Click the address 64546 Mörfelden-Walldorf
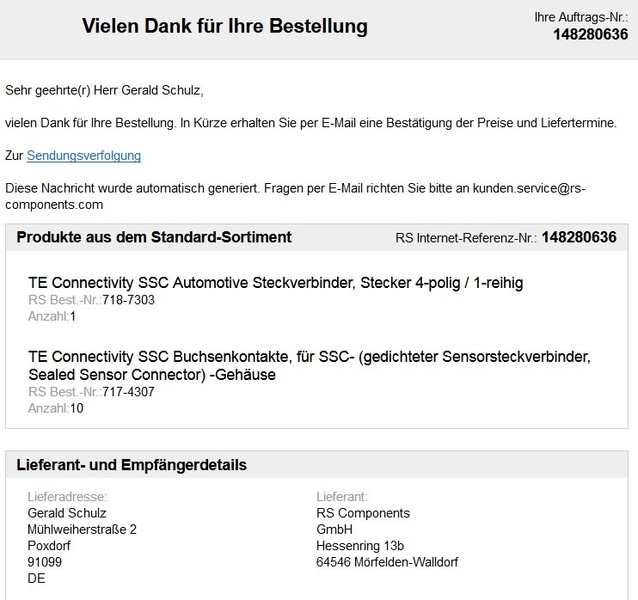Image resolution: width=638 pixels, height=600 pixels. (387, 562)
